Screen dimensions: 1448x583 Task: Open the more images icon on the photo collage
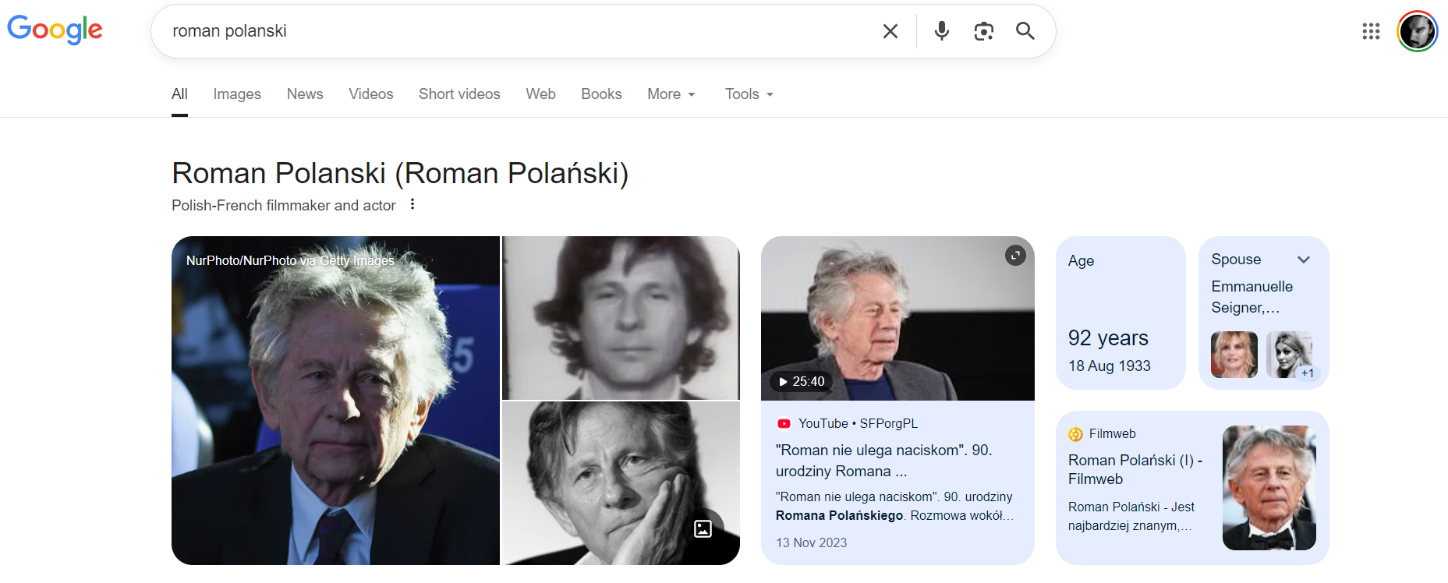[703, 528]
